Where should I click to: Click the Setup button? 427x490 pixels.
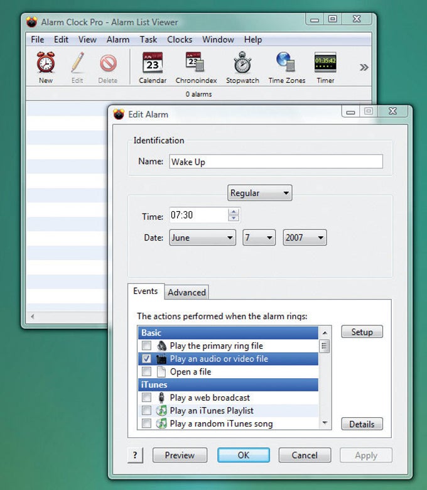362,332
